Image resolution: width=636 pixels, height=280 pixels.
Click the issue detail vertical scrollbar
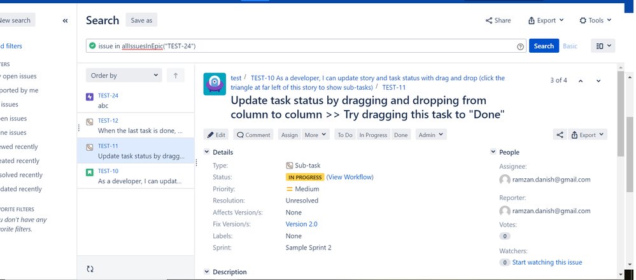(621, 113)
